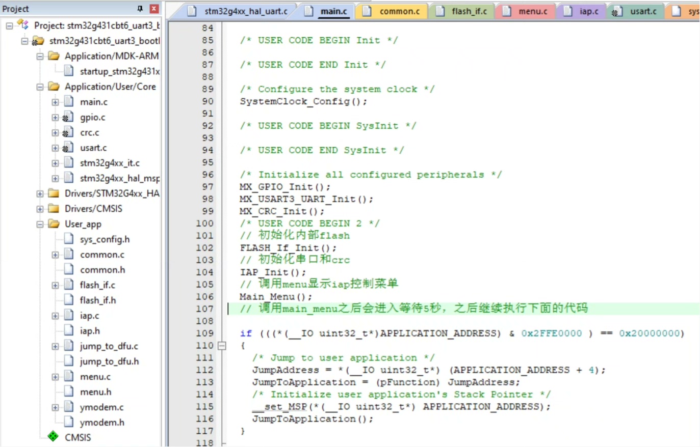Switch to main.c editor tab
The width and height of the screenshot is (700, 447).
(326, 11)
